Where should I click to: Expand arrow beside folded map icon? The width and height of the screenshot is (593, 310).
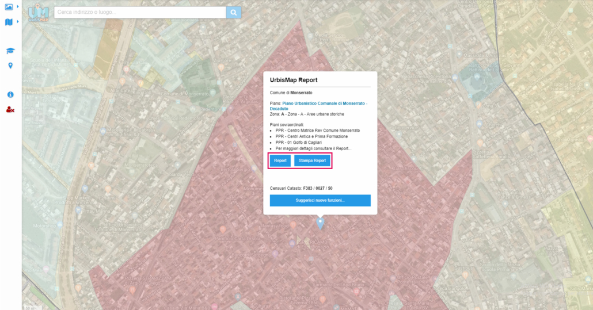pyautogui.click(x=18, y=22)
